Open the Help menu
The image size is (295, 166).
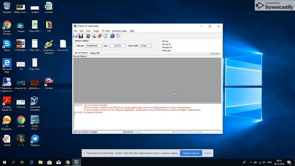(132, 31)
